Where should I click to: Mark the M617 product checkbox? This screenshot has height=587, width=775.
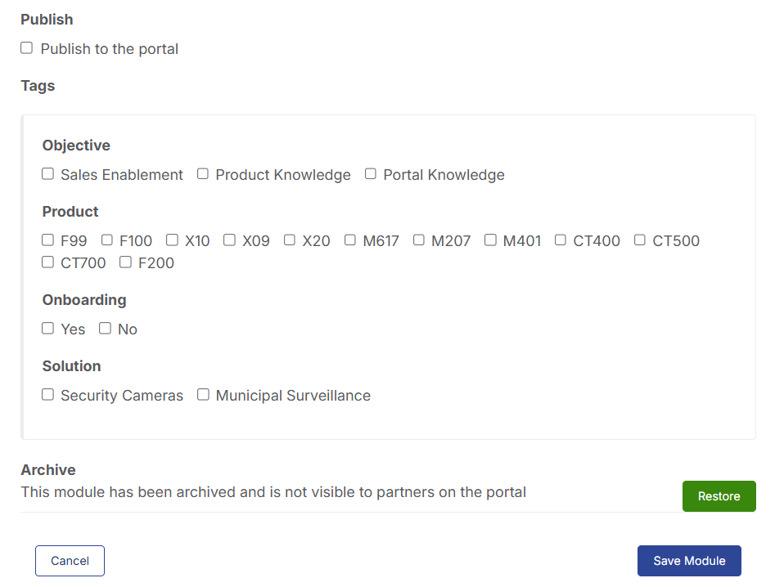(x=350, y=240)
